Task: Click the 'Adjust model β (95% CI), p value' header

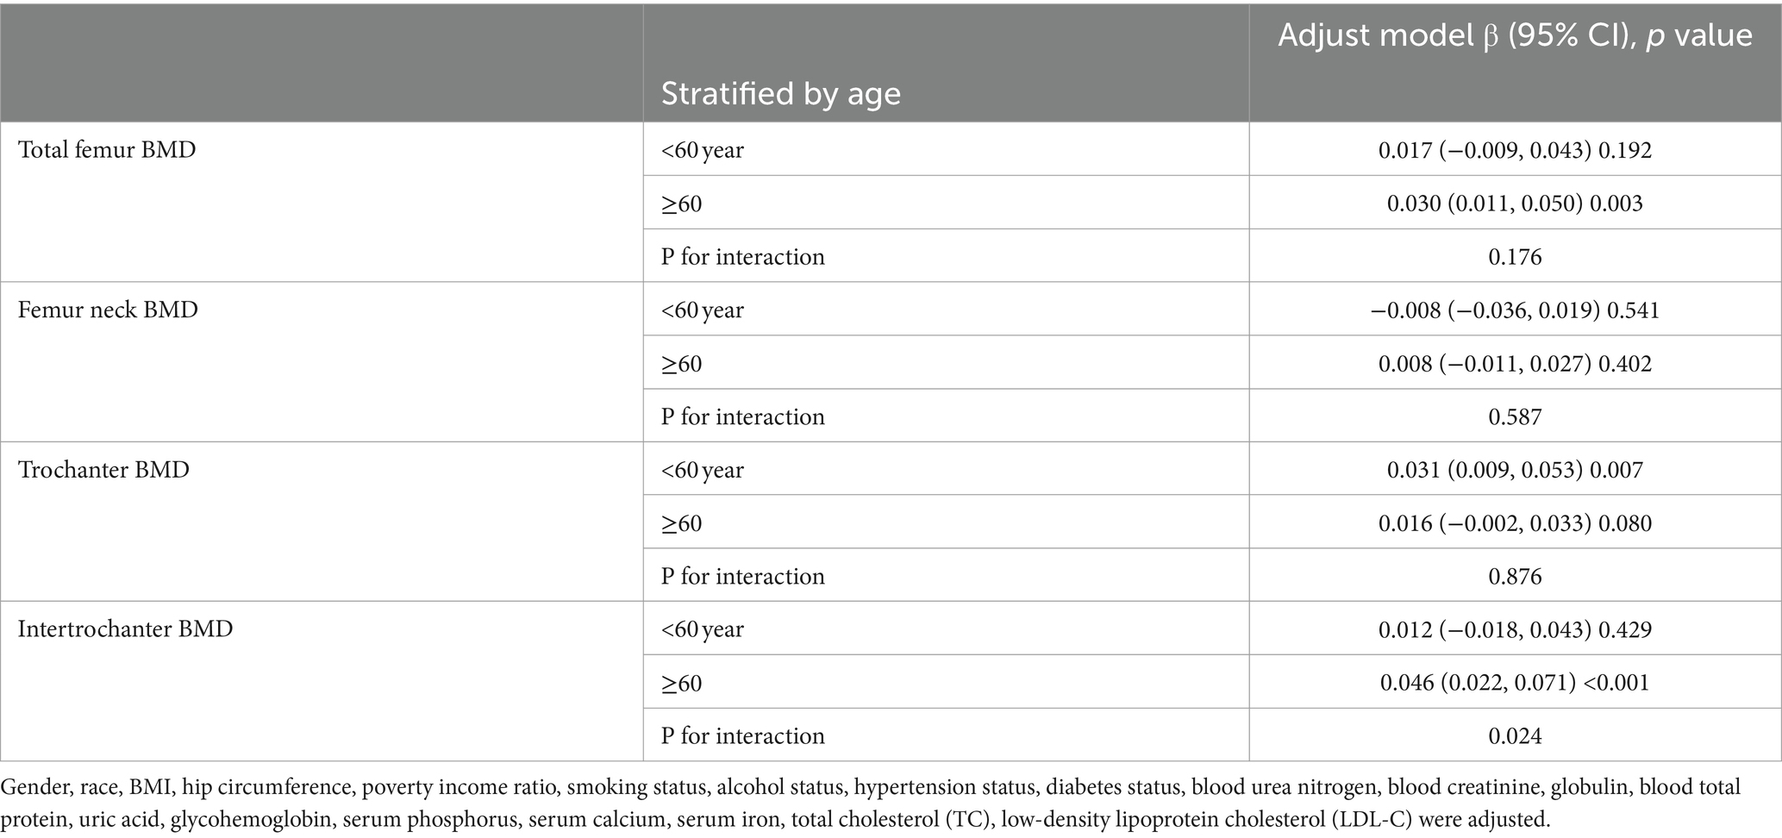Action: point(1515,36)
